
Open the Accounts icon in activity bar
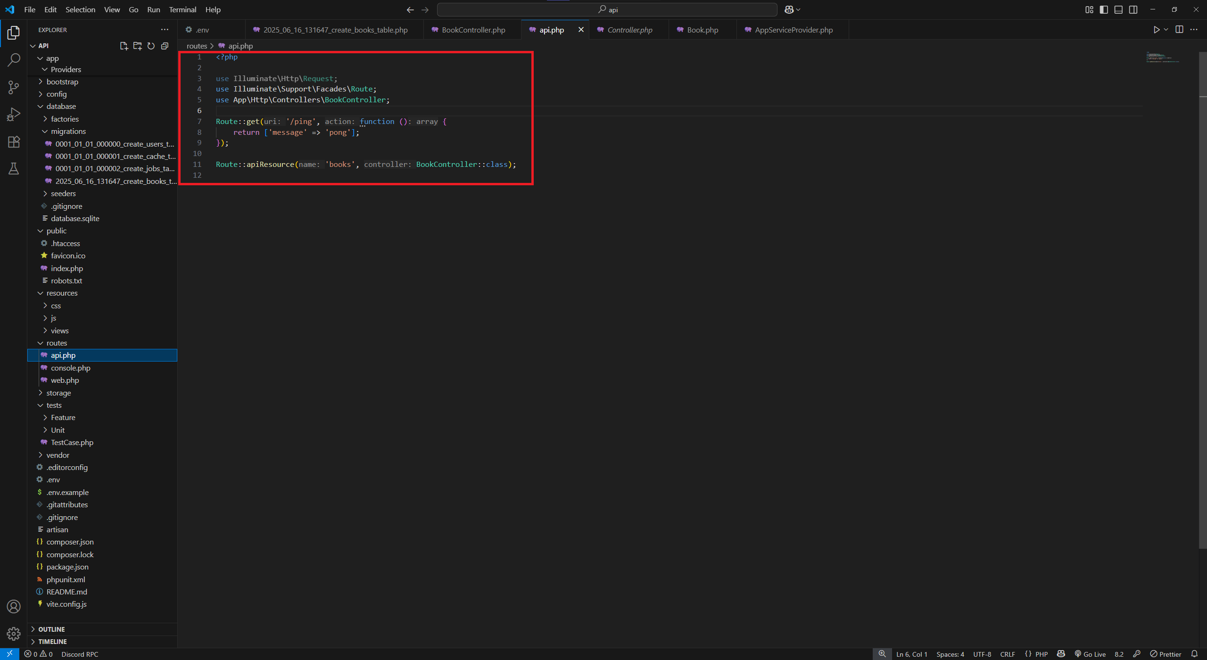(x=14, y=606)
